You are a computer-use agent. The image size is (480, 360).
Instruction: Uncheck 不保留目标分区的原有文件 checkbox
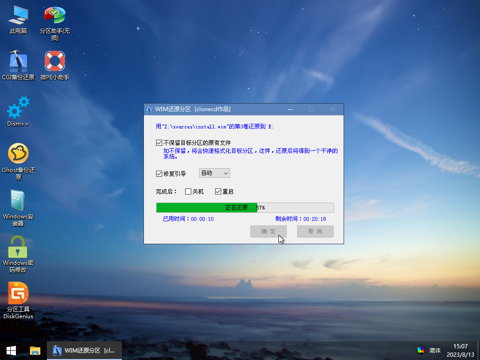[159, 142]
